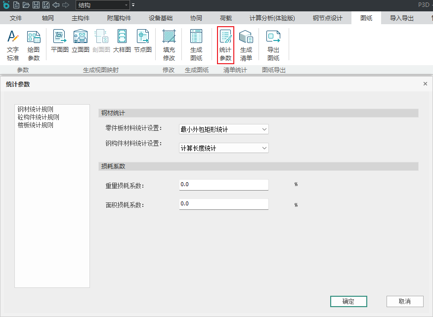Expand the 钢构件材料统计设置 dropdown
Image resolution: width=433 pixels, height=317 pixels.
click(x=223, y=148)
